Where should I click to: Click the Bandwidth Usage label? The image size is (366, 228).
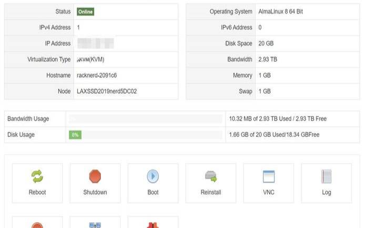[28, 119]
